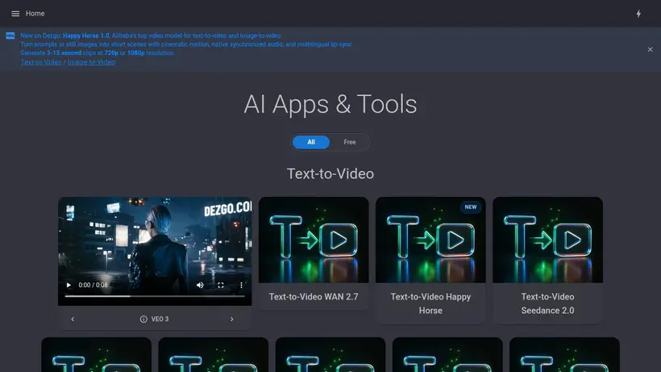Click the NEW badge icon in the announcement
This screenshot has width=661, height=372.
coord(10,36)
